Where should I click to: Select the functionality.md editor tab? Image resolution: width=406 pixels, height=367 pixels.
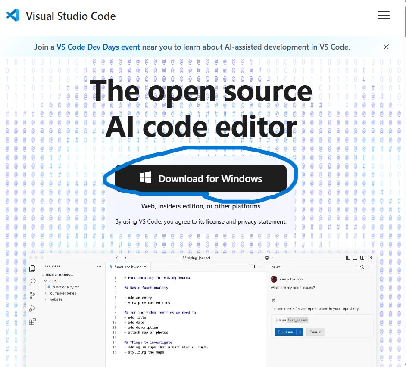click(128, 267)
